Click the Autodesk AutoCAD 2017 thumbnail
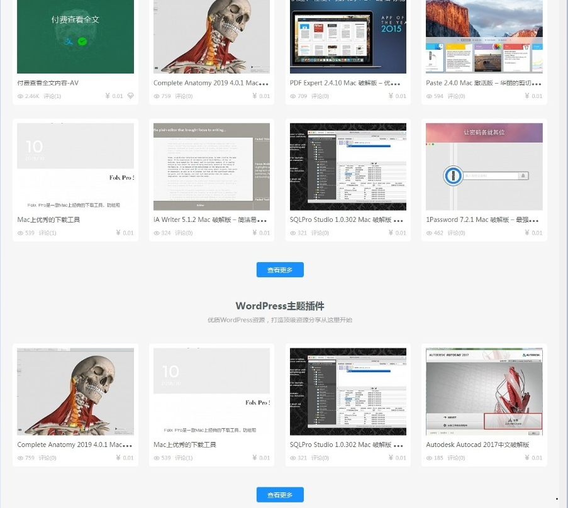The image size is (568, 508). (x=484, y=392)
